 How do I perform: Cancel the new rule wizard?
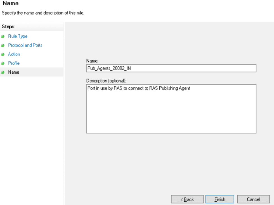253,199
